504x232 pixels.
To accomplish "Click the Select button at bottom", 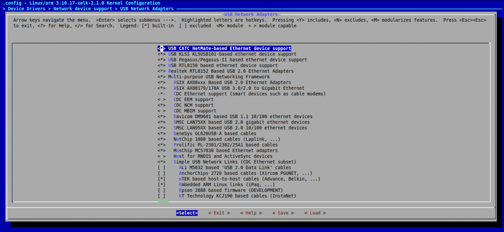I will tap(187, 213).
